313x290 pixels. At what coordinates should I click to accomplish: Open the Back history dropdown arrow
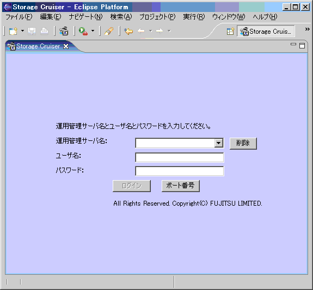(x=150, y=31)
